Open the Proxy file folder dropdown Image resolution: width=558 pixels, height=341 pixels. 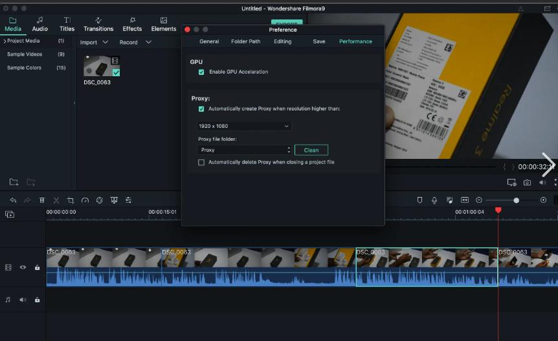pos(244,150)
